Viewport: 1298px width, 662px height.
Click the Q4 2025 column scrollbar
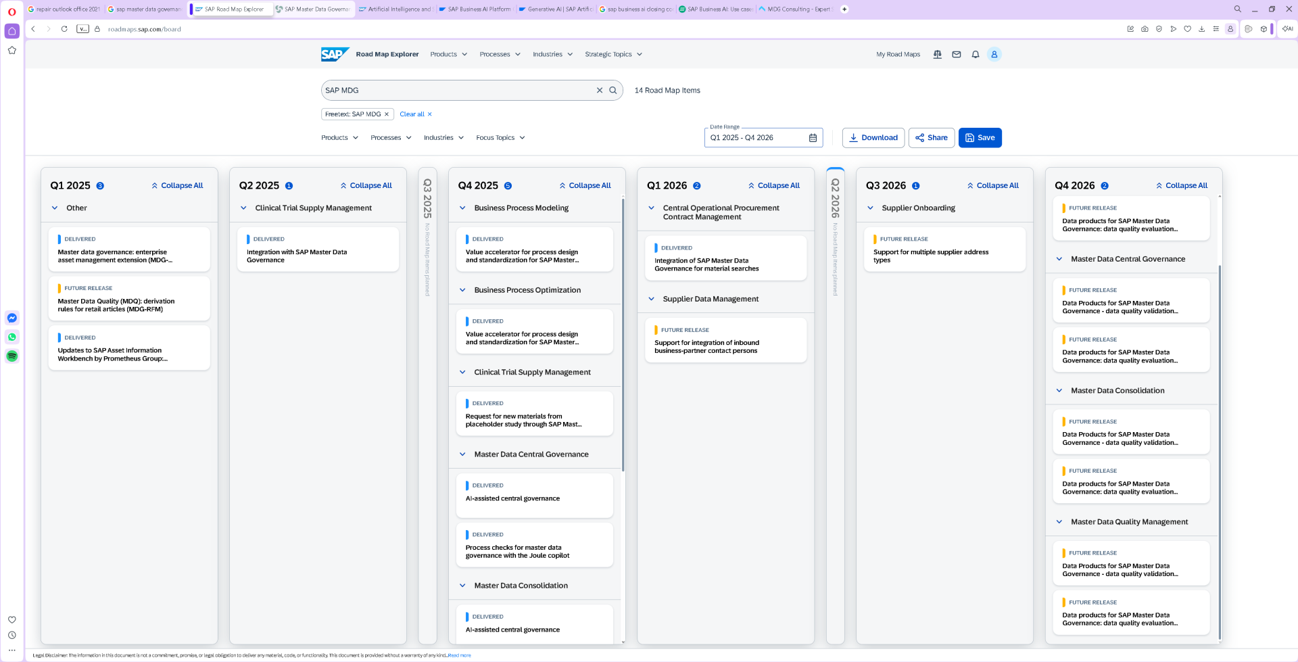(x=623, y=335)
